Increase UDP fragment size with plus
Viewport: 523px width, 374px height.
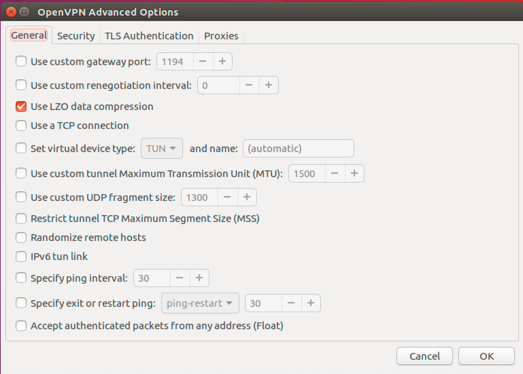tap(247, 197)
